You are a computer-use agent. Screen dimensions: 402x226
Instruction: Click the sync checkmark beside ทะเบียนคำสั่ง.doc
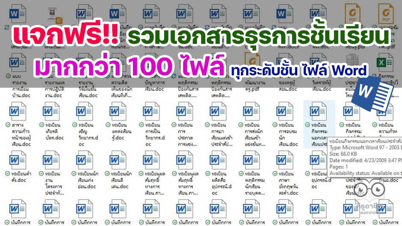tap(8, 174)
